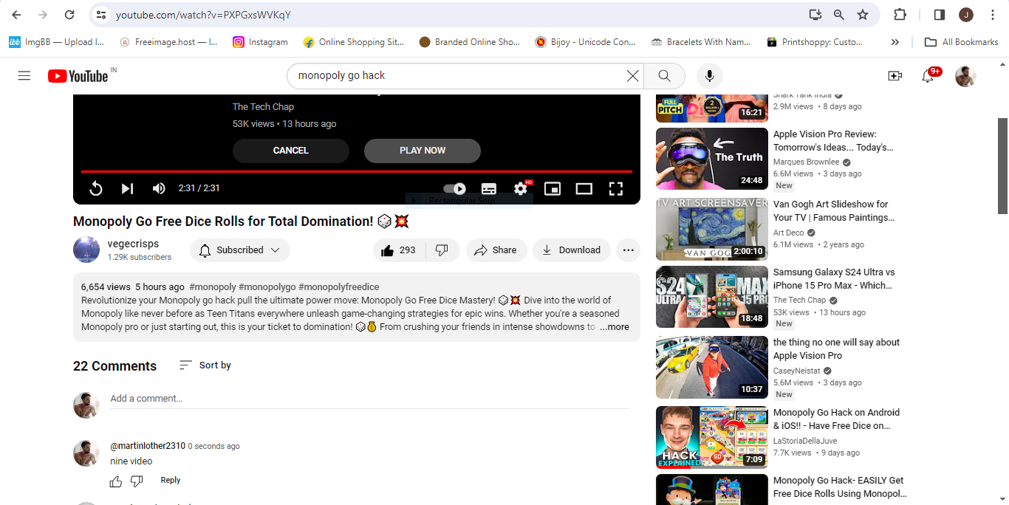Viewport: 1009px width, 505px height.
Task: Open site information icon in address bar
Action: pyautogui.click(x=102, y=15)
